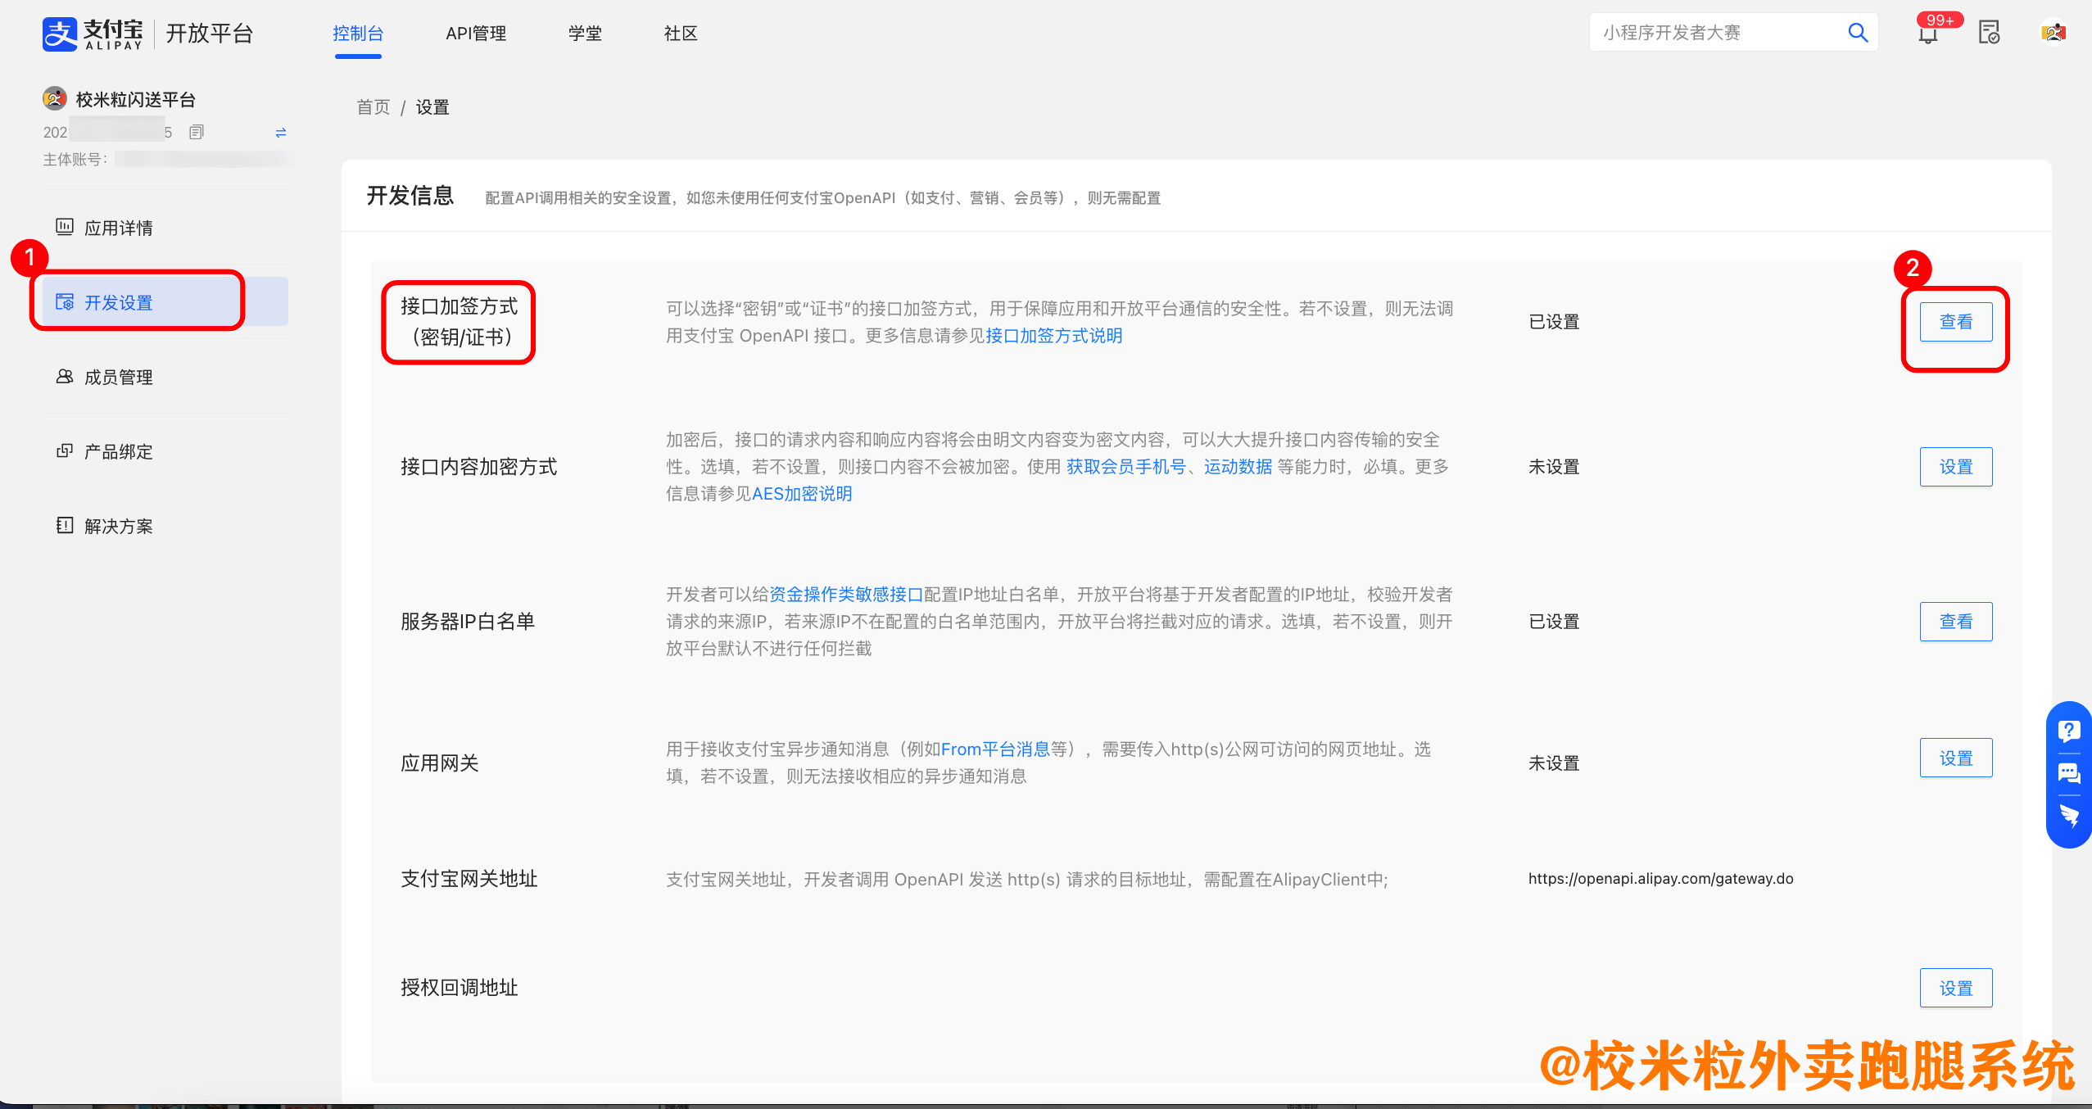Open the floating chat message icon

pos(2069,773)
